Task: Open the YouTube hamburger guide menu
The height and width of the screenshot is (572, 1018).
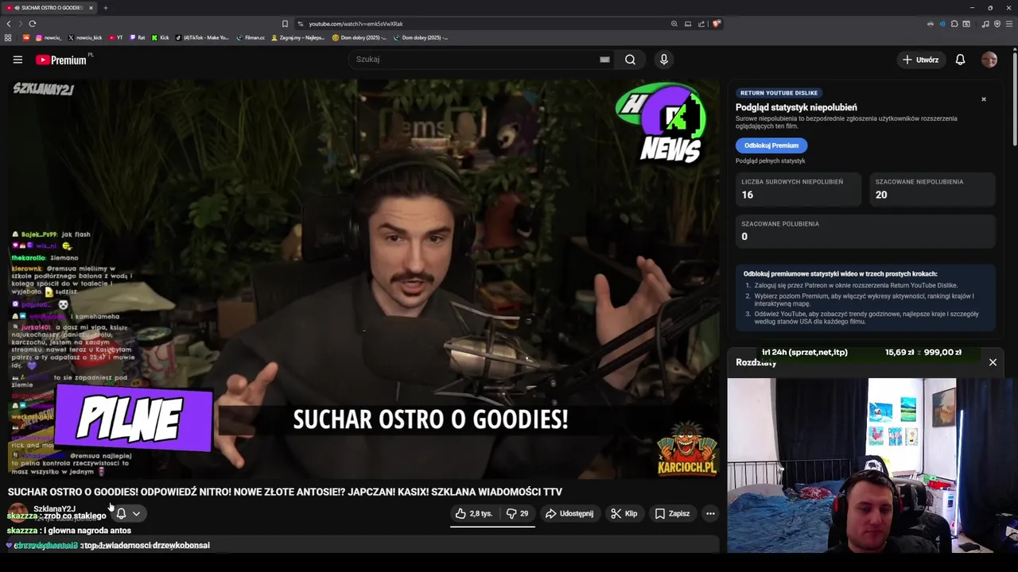Action: (x=17, y=60)
